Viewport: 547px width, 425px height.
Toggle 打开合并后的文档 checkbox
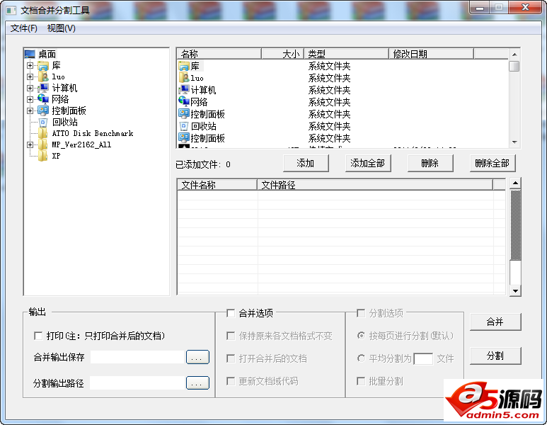pyautogui.click(x=231, y=358)
